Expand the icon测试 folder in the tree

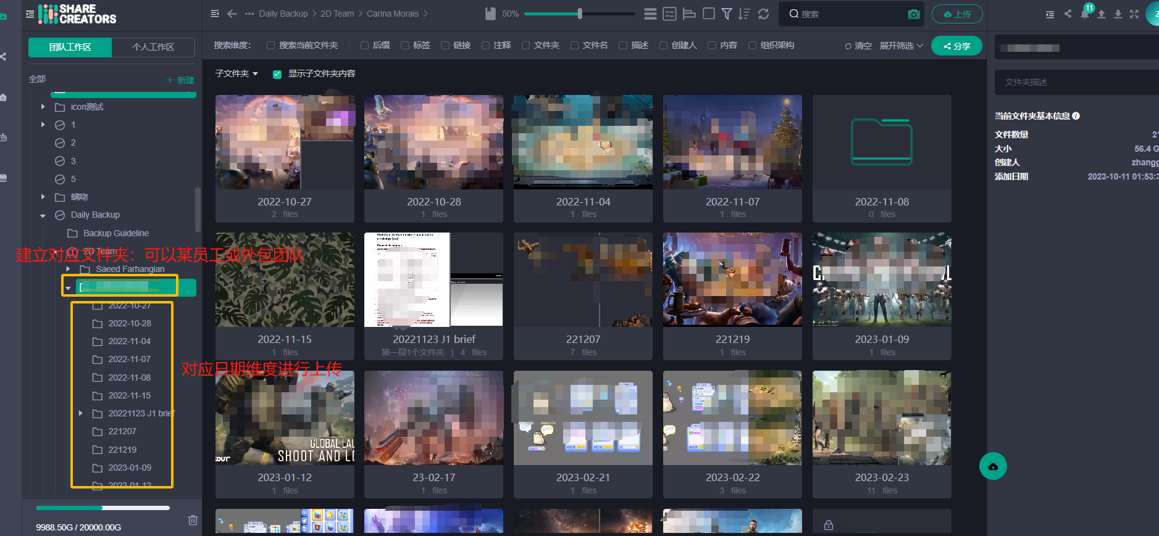(x=43, y=107)
